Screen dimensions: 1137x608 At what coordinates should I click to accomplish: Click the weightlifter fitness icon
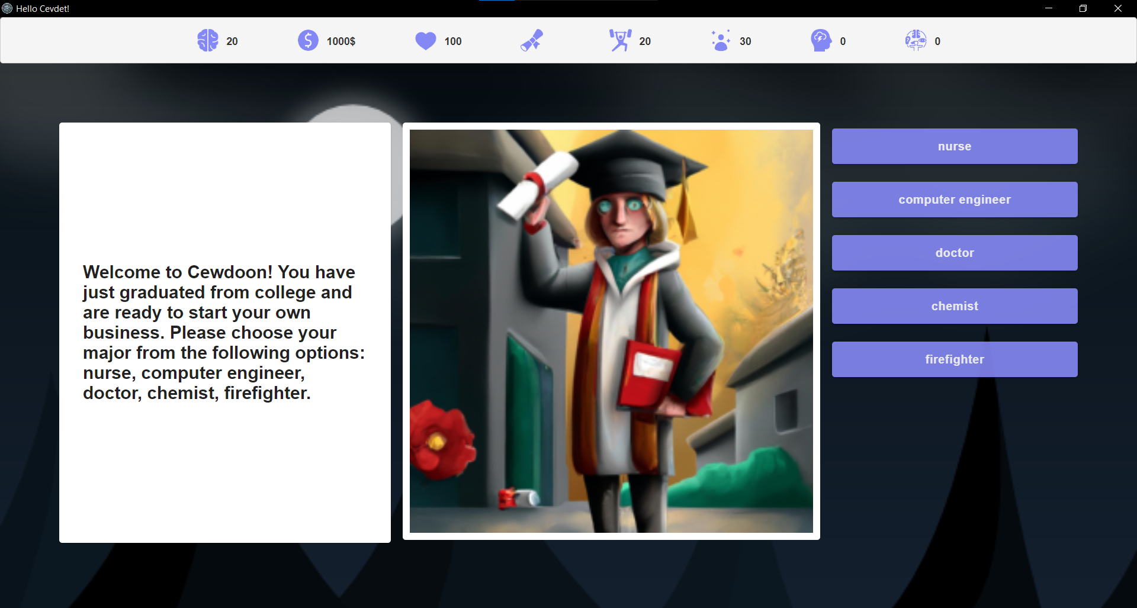coord(619,40)
